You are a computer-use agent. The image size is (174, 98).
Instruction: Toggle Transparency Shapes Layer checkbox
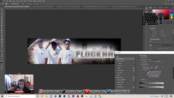[148, 74]
